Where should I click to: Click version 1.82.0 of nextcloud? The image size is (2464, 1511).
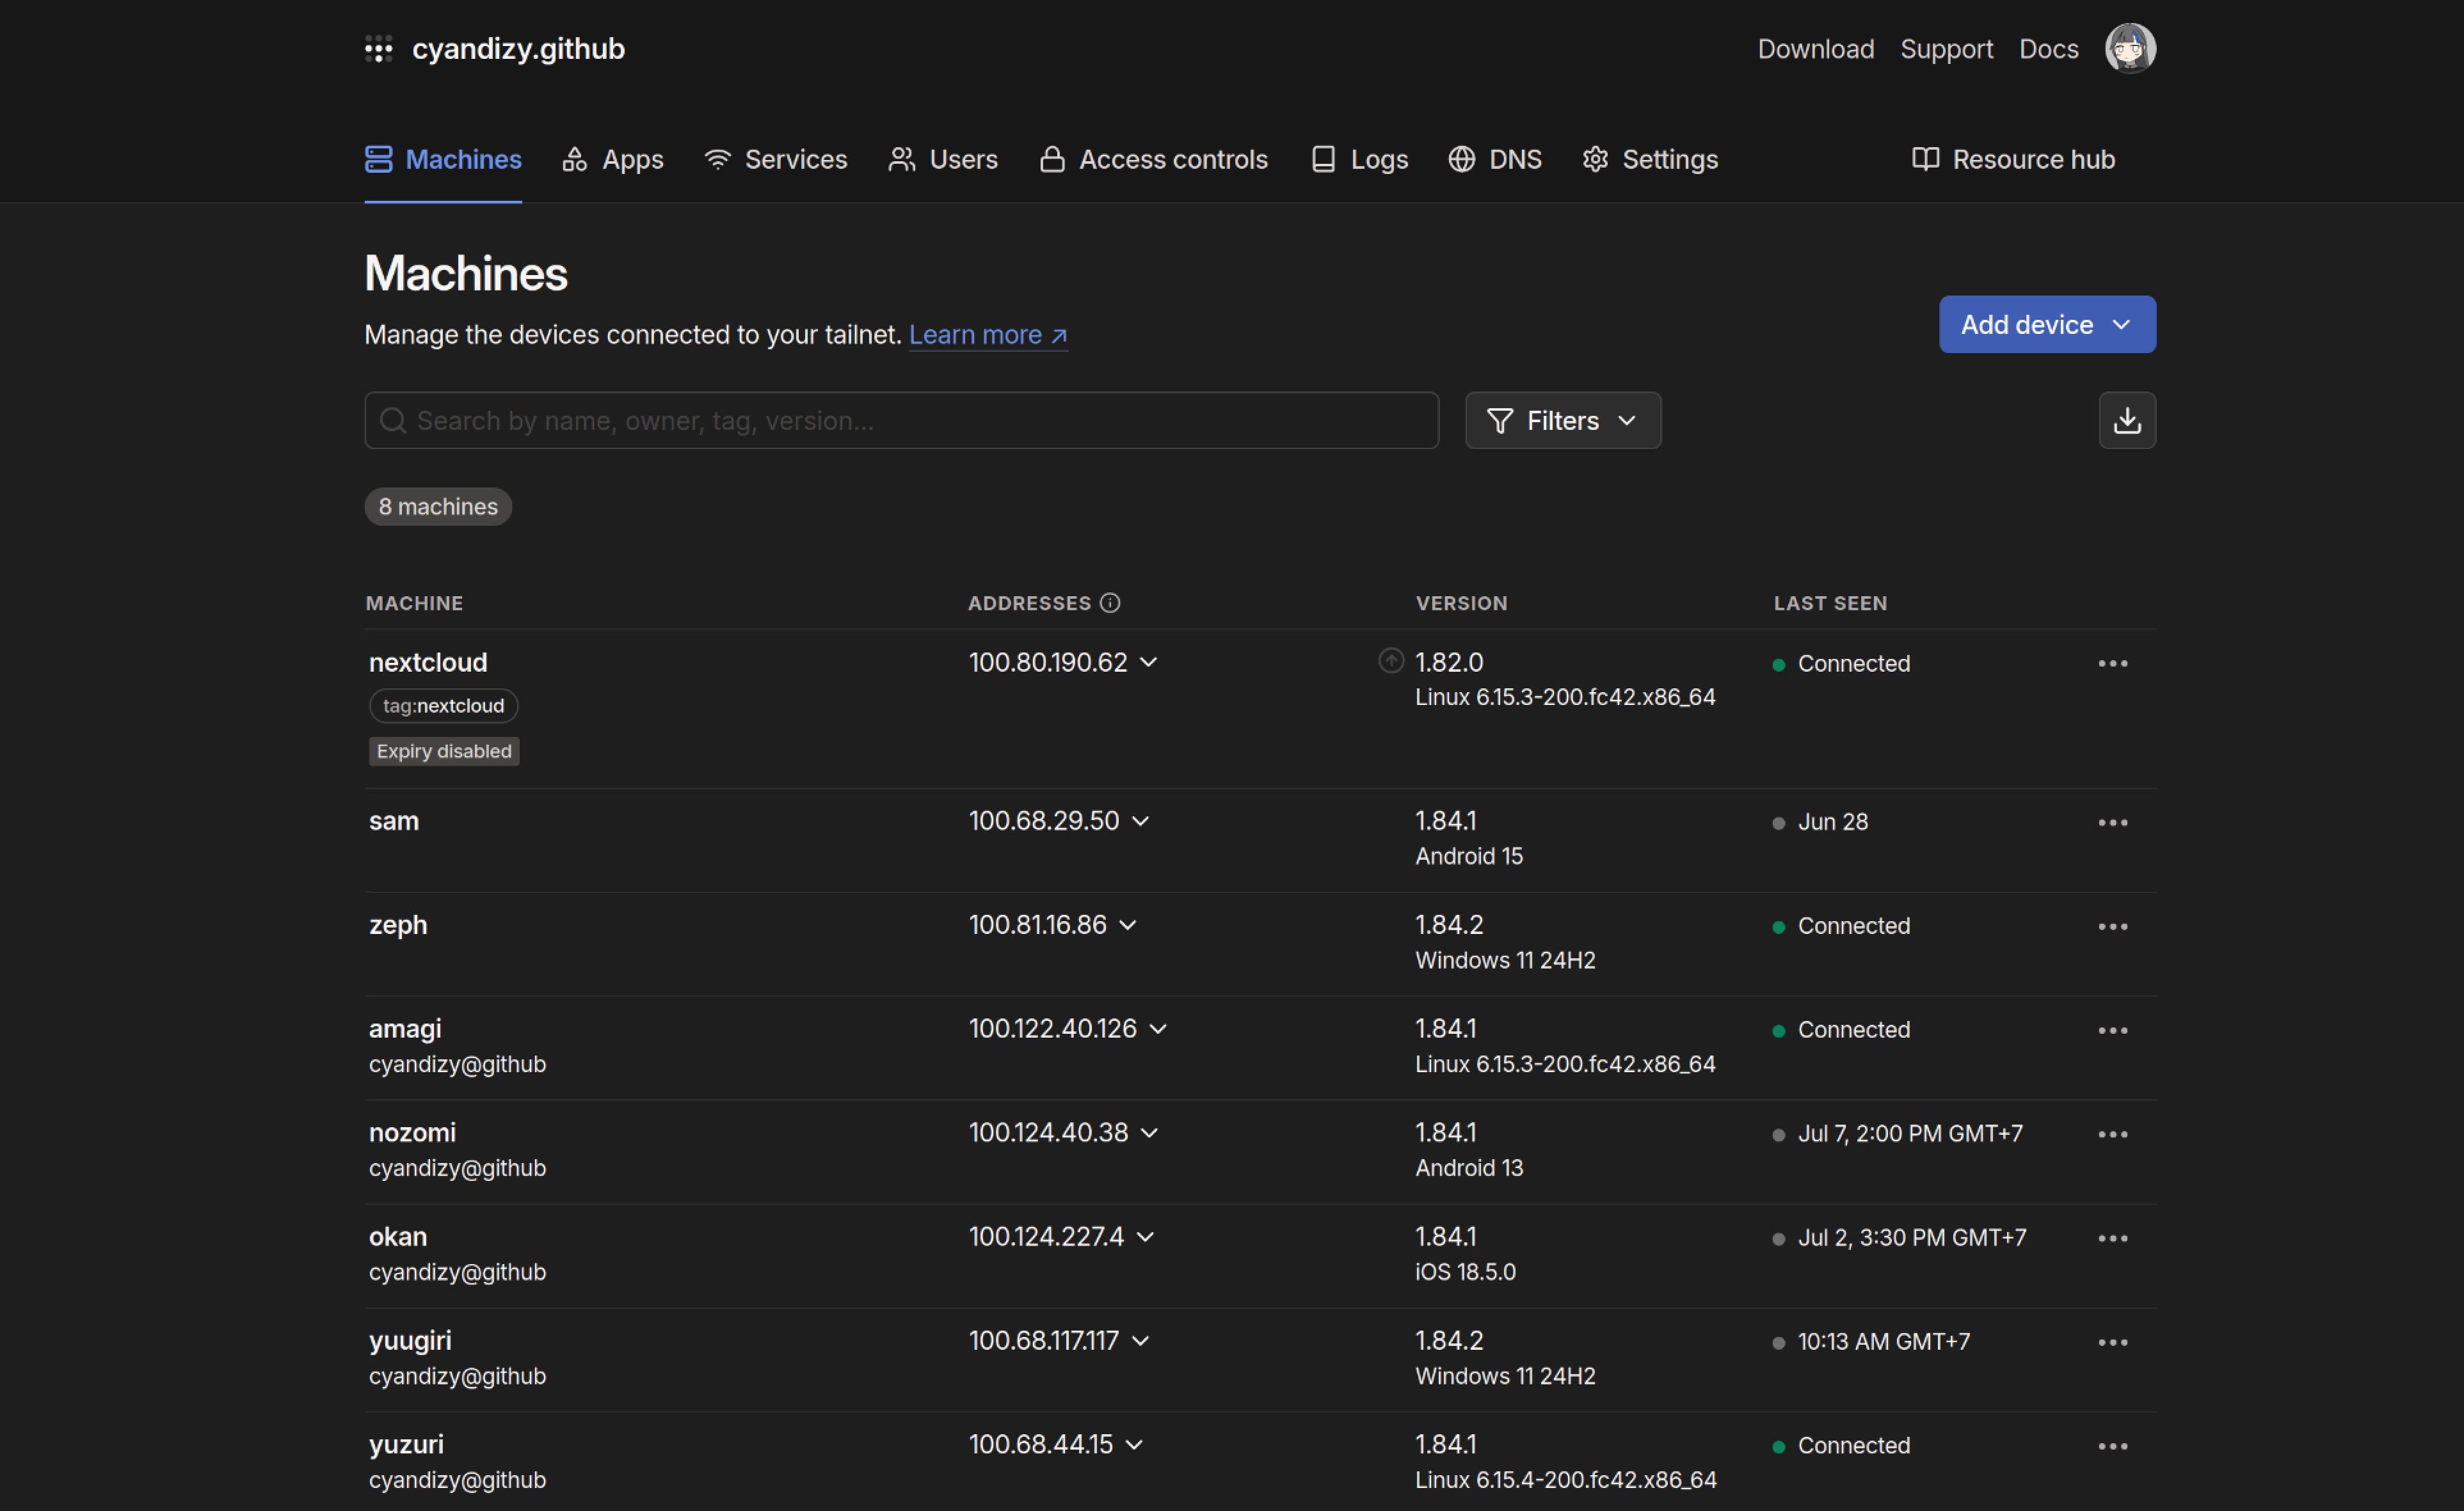point(1449,663)
